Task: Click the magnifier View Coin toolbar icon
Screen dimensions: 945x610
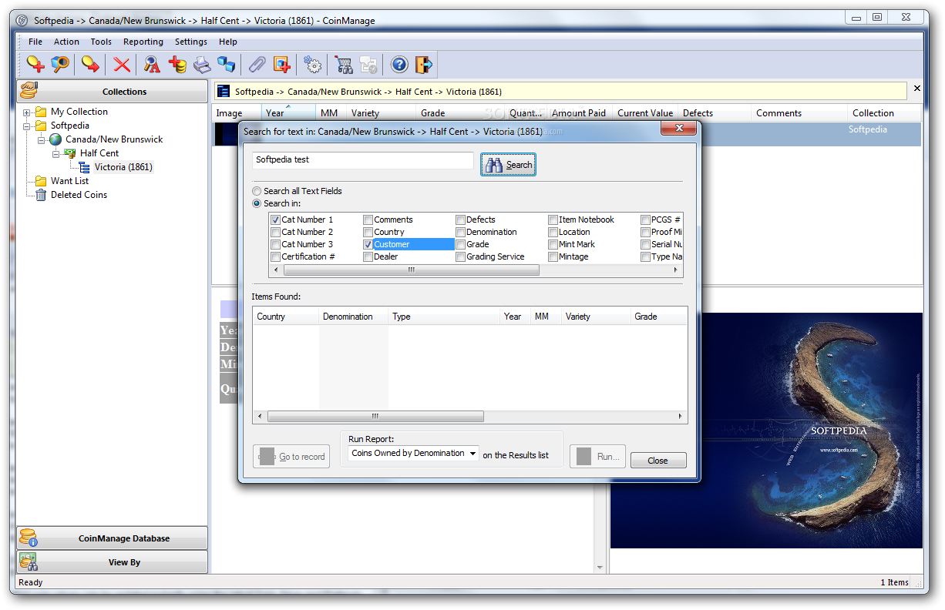Action: (x=60, y=65)
